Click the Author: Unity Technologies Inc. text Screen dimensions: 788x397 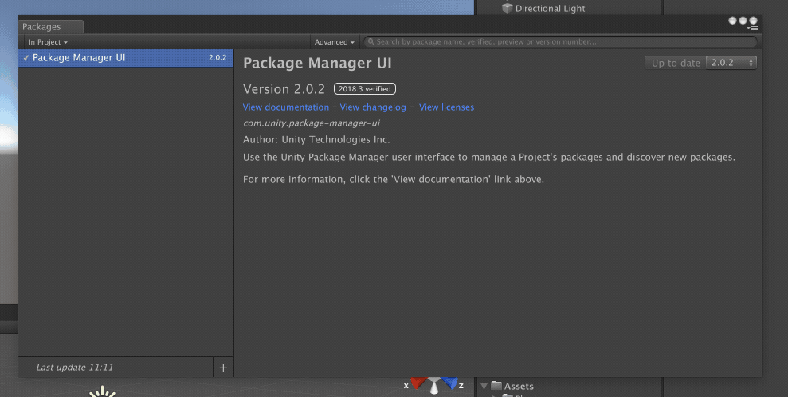tap(316, 139)
